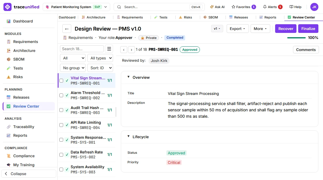The height and width of the screenshot is (180, 323).
Task: Click the Josh Kirk reviewer chip
Action: [159, 61]
